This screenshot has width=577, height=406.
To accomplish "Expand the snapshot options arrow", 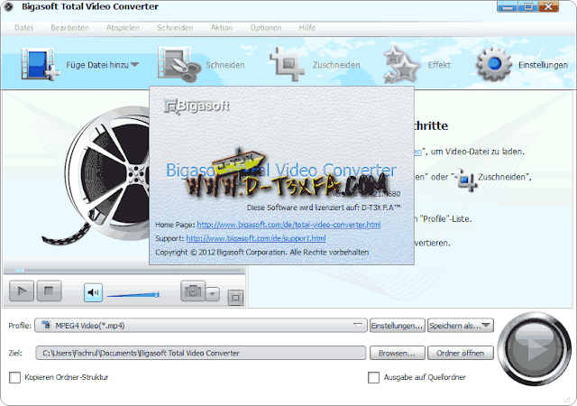I will [x=213, y=294].
